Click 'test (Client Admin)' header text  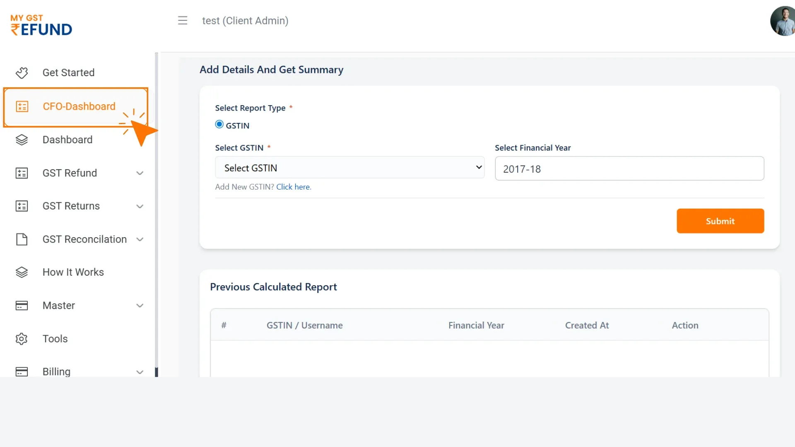245,21
